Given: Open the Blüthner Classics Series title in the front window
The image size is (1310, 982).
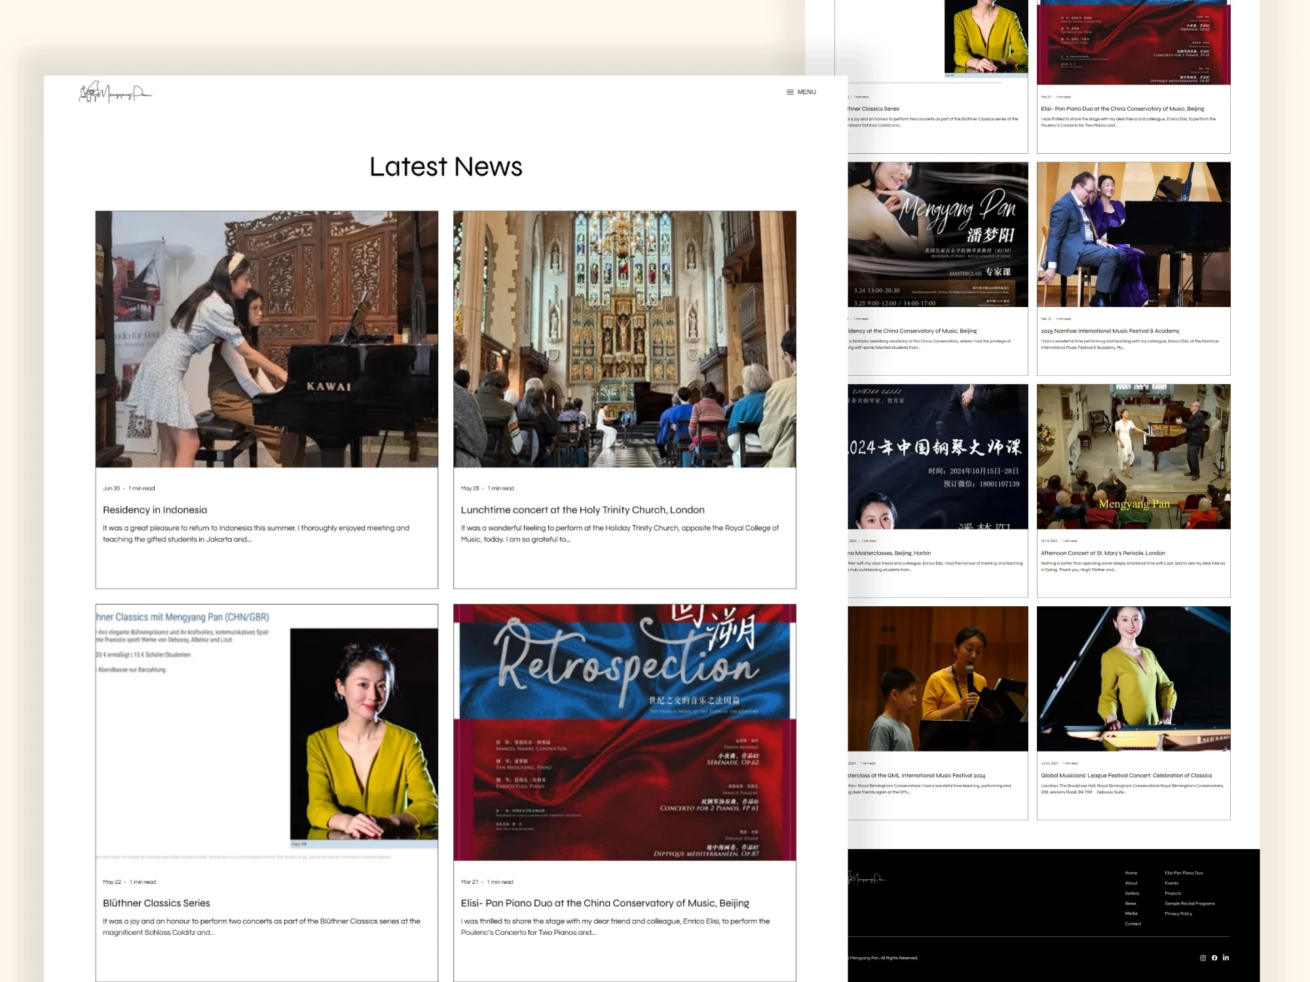Looking at the screenshot, I should pos(156,903).
